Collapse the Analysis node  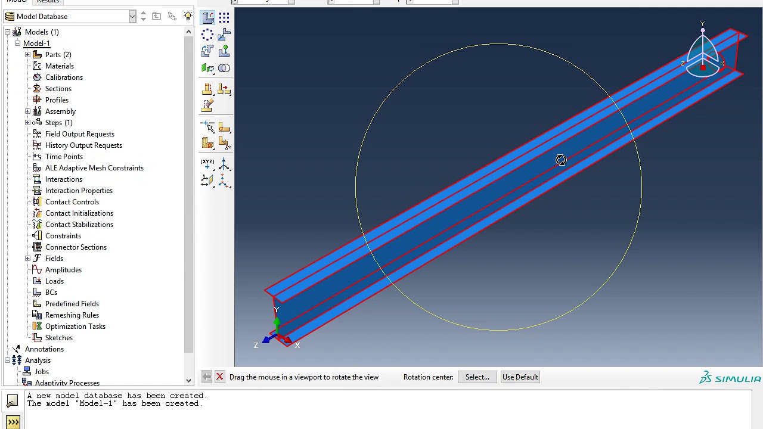click(7, 360)
